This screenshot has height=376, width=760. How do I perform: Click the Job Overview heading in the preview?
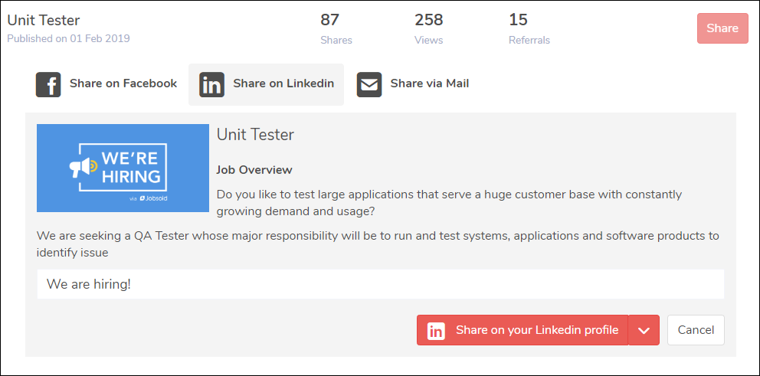[x=254, y=170]
